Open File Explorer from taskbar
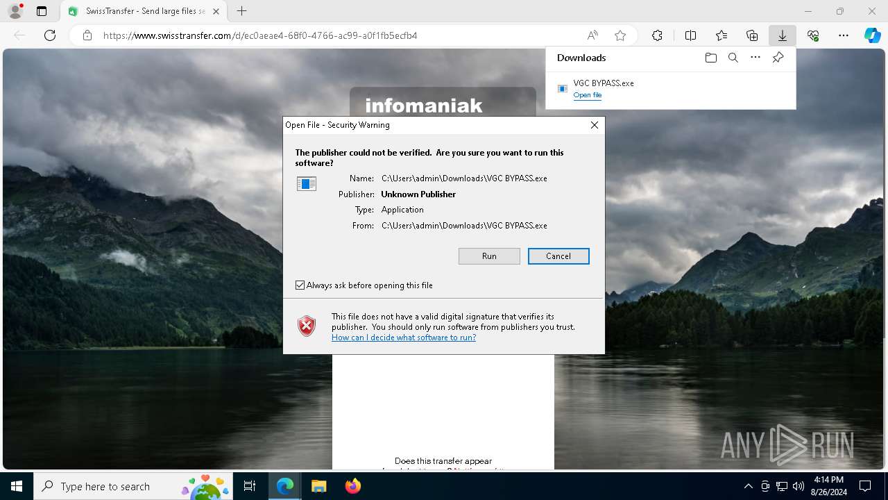 [x=318, y=486]
